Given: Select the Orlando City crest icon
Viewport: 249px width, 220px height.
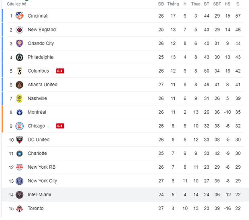Looking at the screenshot, I should [x=19, y=43].
